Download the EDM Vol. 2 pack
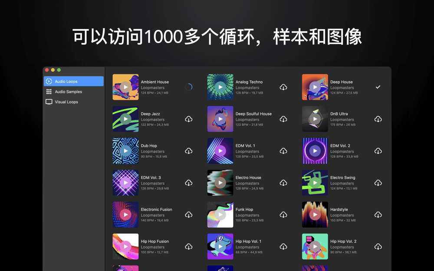 pos(378,151)
